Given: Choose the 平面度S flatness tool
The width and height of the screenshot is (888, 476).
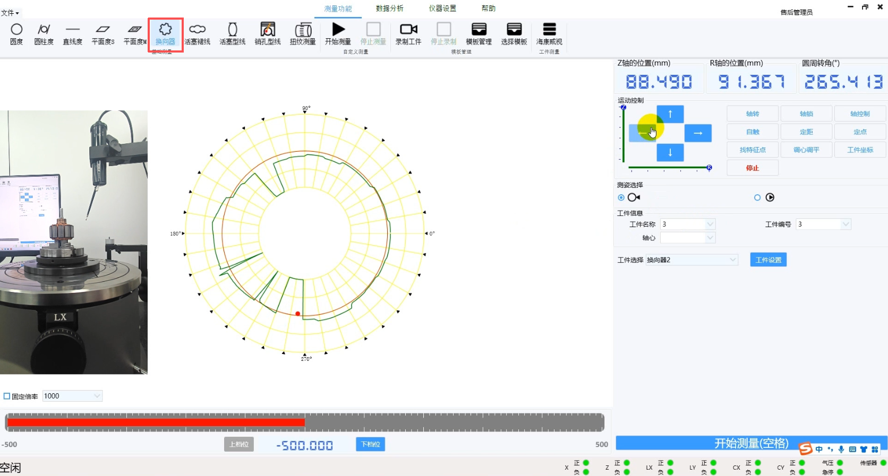Looking at the screenshot, I should click(103, 34).
